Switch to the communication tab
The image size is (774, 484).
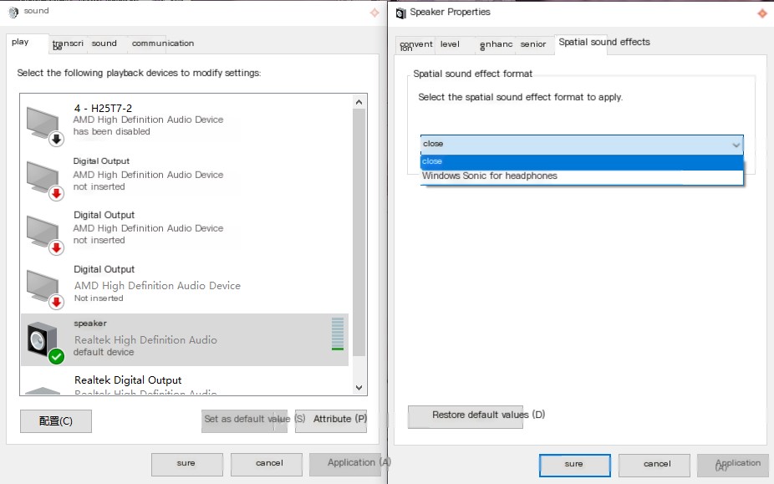[x=162, y=43]
